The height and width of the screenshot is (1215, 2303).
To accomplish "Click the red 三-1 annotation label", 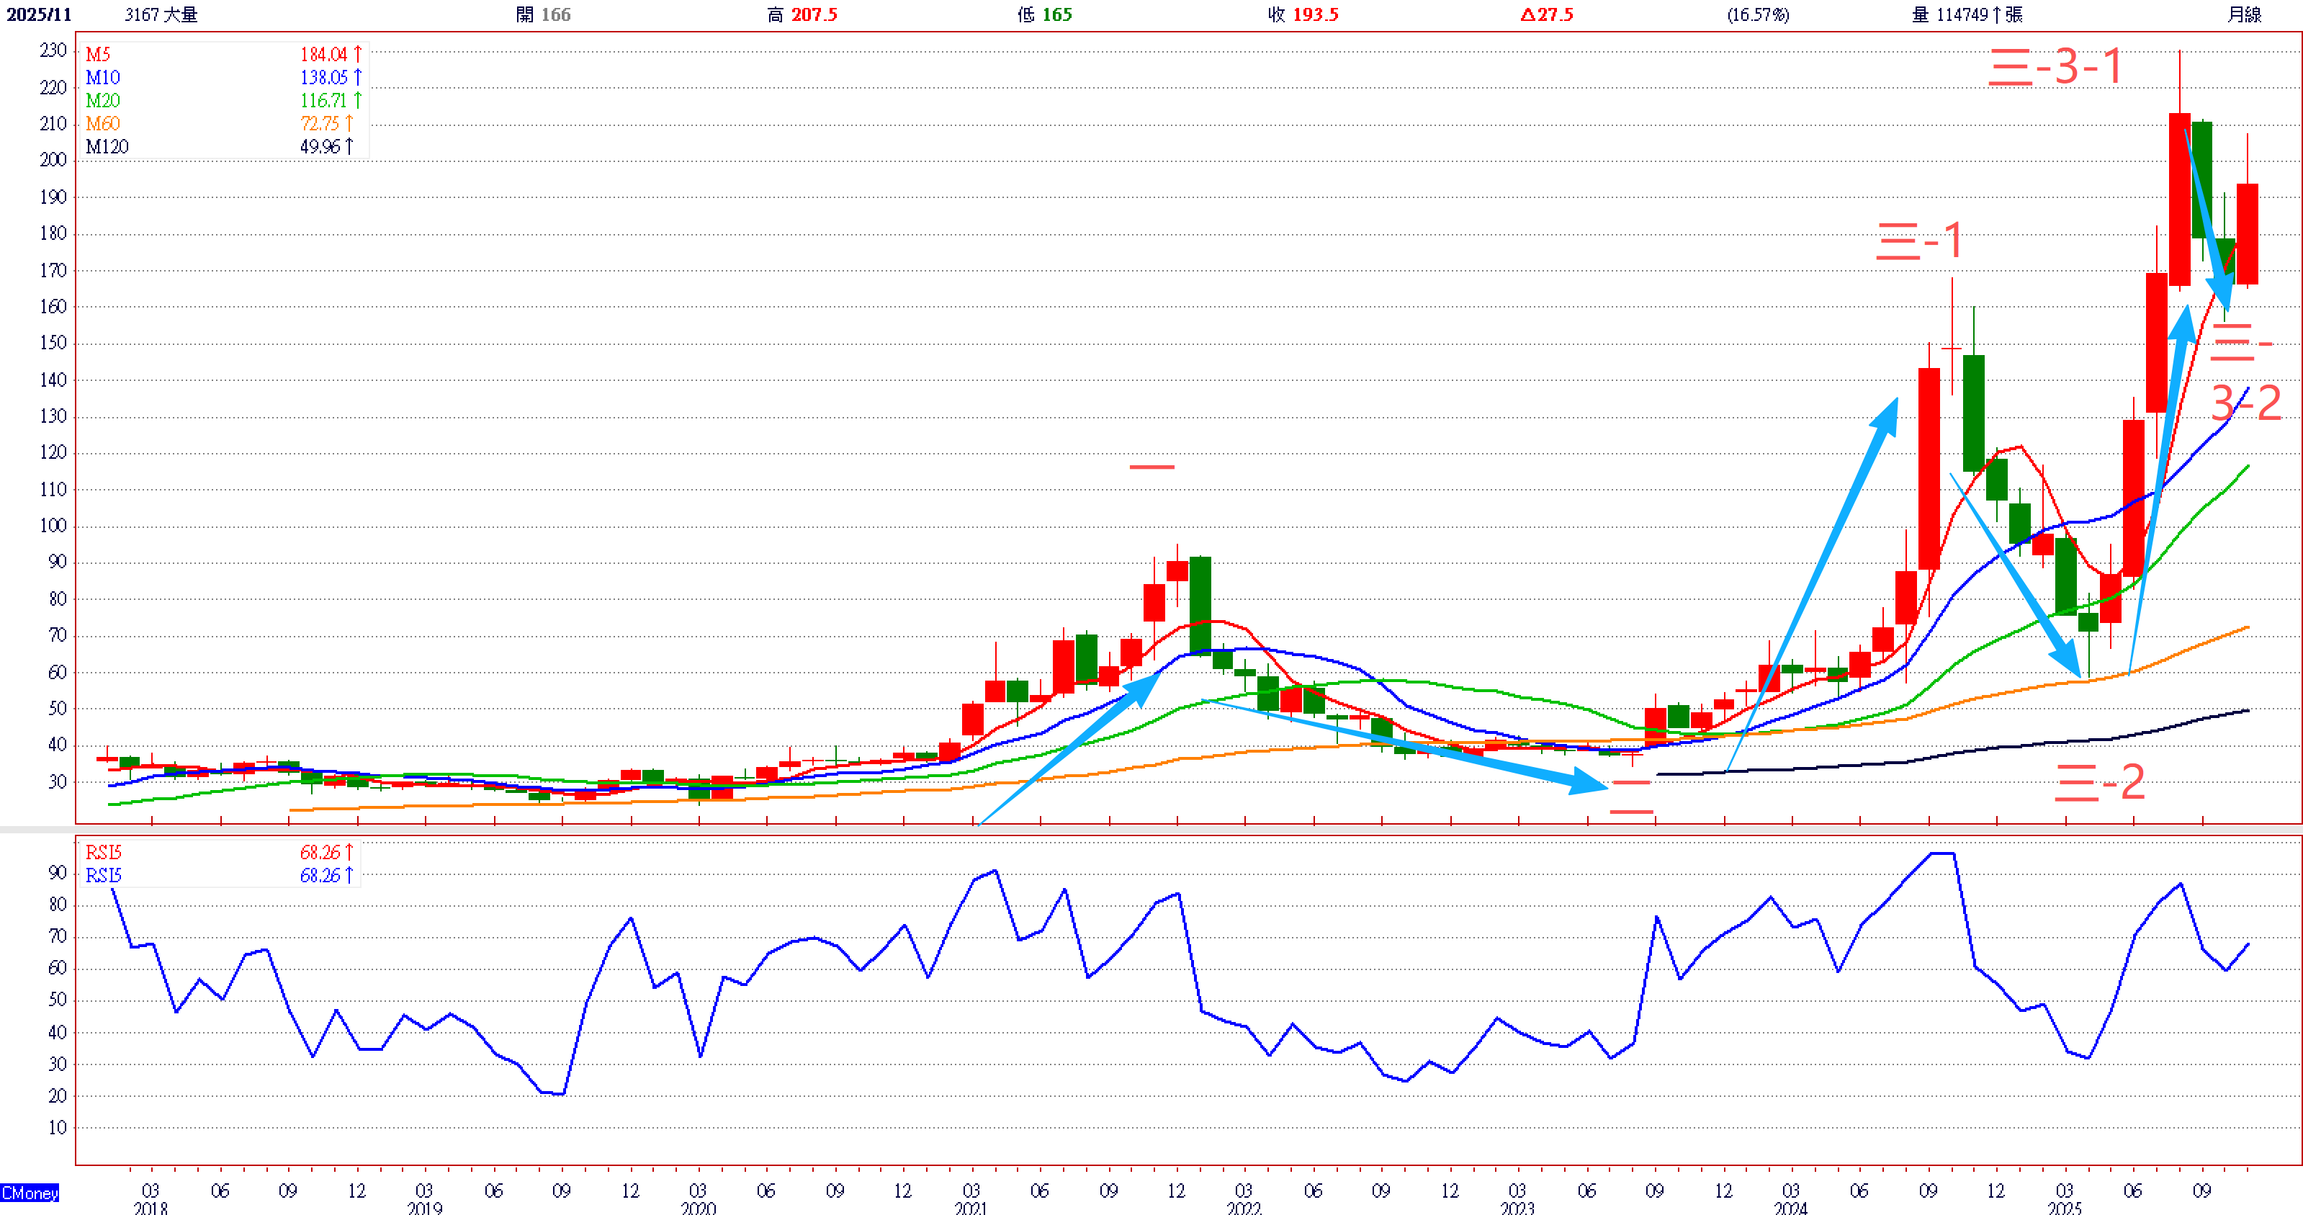I will coord(1918,241).
